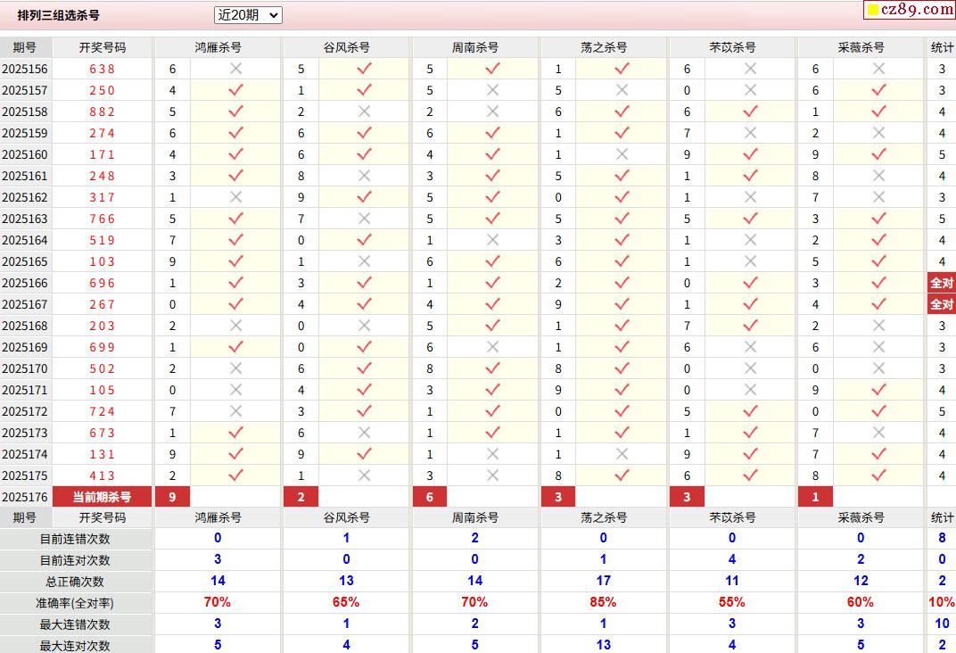Select the 总正确次数 row label
The width and height of the screenshot is (956, 653).
coord(75,582)
